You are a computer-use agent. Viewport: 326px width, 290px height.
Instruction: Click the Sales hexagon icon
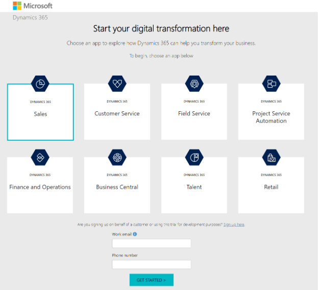pyautogui.click(x=40, y=84)
